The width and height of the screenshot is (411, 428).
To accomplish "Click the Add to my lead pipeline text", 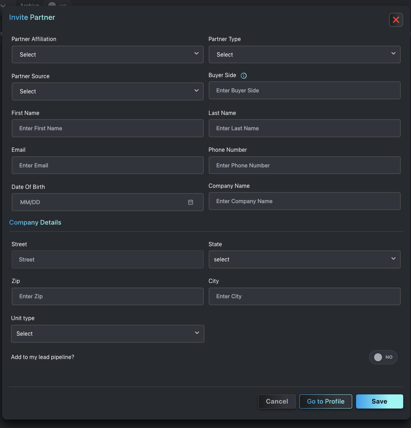I will [43, 357].
